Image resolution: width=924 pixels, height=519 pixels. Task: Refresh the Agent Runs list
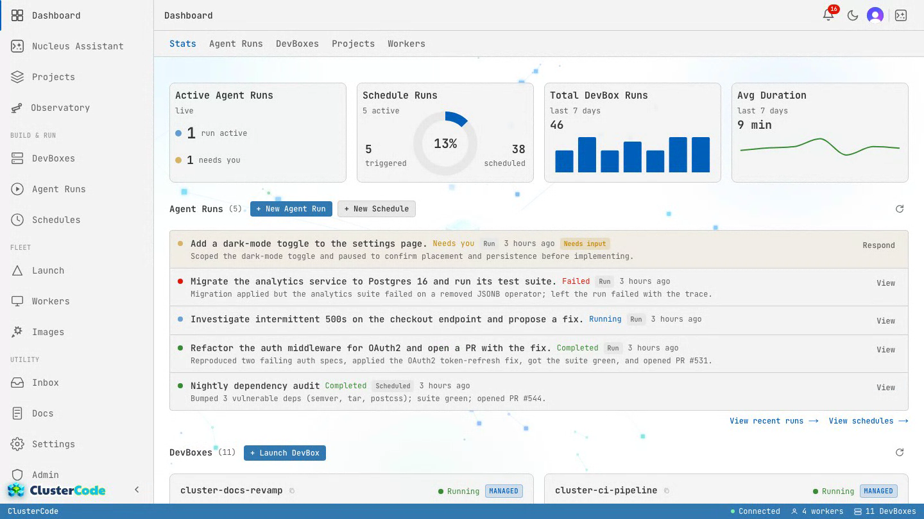pos(900,209)
